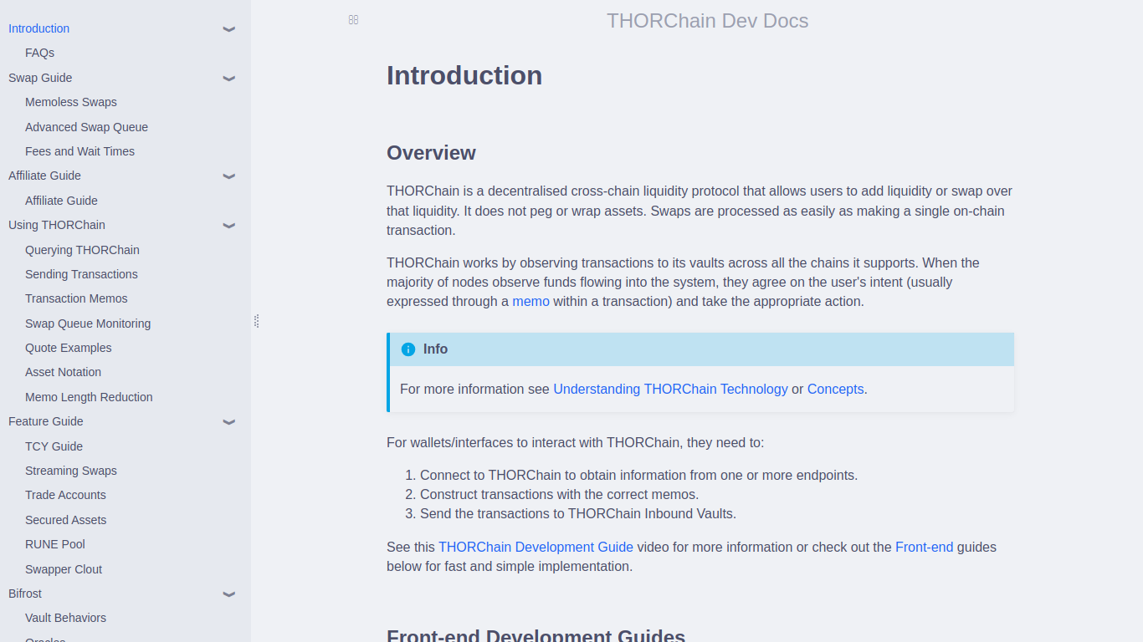Open Swapper Clout page
The width and height of the screenshot is (1143, 642).
pos(64,569)
